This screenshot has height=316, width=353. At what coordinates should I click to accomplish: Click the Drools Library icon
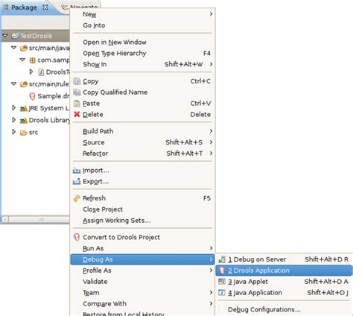24,120
